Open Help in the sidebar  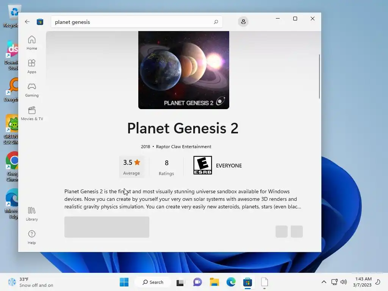pos(32,237)
